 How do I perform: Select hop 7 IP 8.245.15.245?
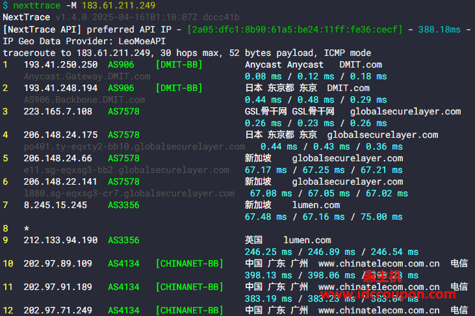tap(55, 205)
